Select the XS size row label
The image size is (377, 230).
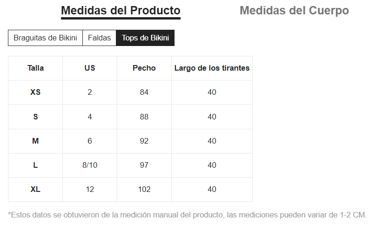point(35,92)
